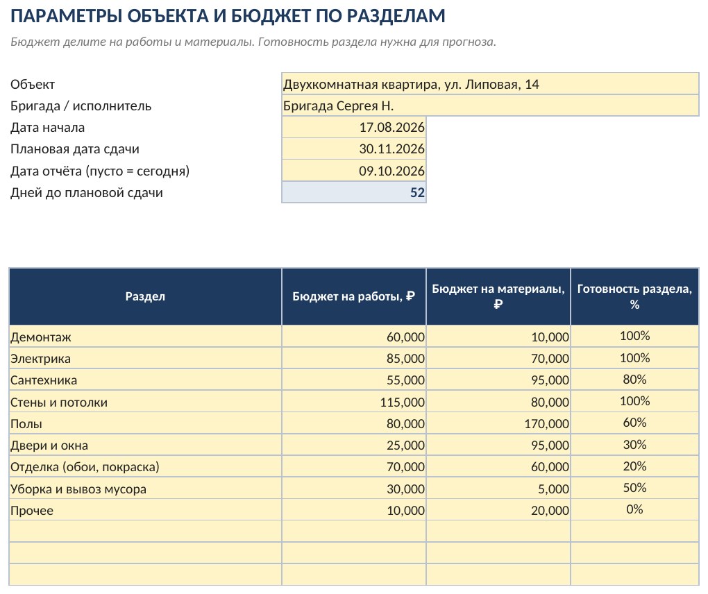Select Демонтаж work budget 60,000
The width and height of the screenshot is (708, 594).
pyautogui.click(x=353, y=337)
